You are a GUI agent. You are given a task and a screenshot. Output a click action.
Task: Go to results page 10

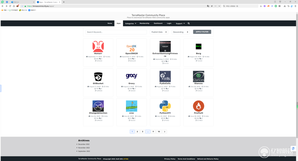pos(159,131)
